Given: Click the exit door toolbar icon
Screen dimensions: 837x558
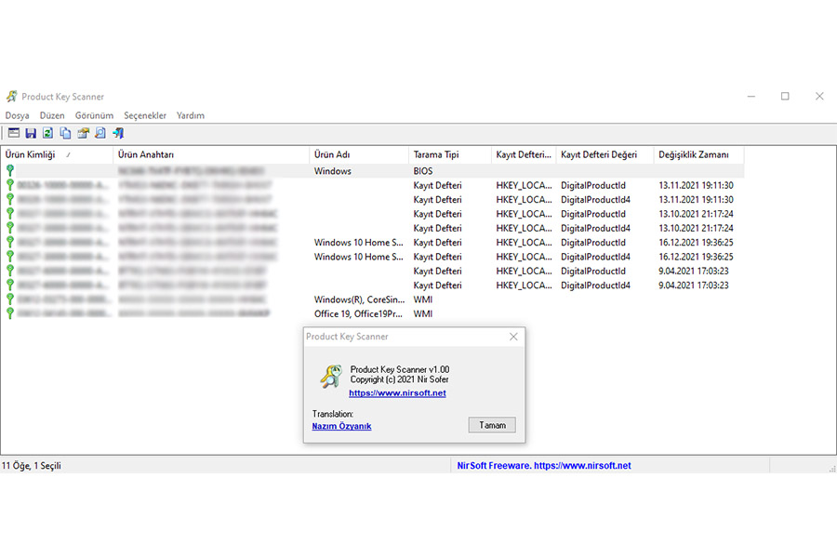Looking at the screenshot, I should [x=118, y=133].
